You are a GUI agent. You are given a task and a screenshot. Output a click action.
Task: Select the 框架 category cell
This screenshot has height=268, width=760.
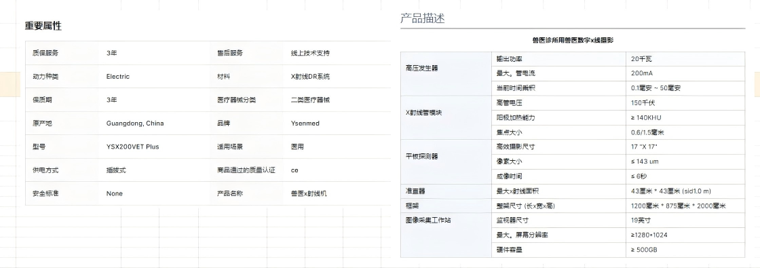[446, 206]
